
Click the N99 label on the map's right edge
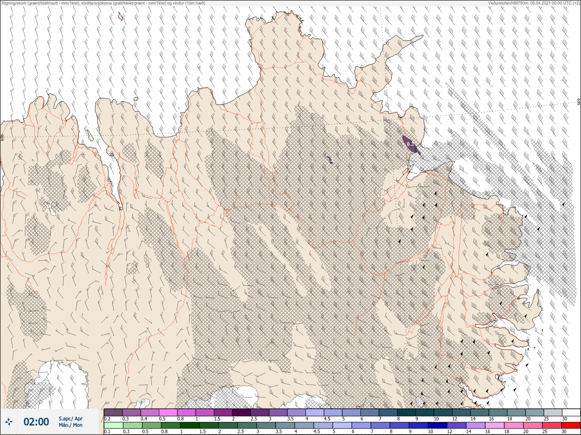click(x=579, y=102)
